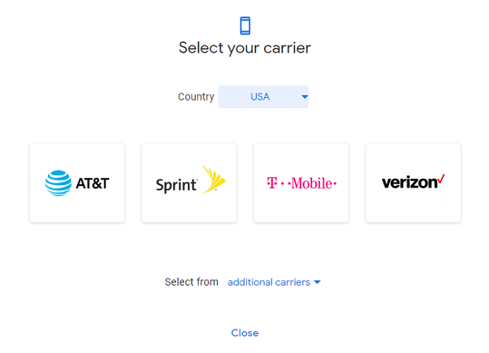This screenshot has height=353, width=489.
Task: Expand the additional carriers list
Action: coord(269,282)
